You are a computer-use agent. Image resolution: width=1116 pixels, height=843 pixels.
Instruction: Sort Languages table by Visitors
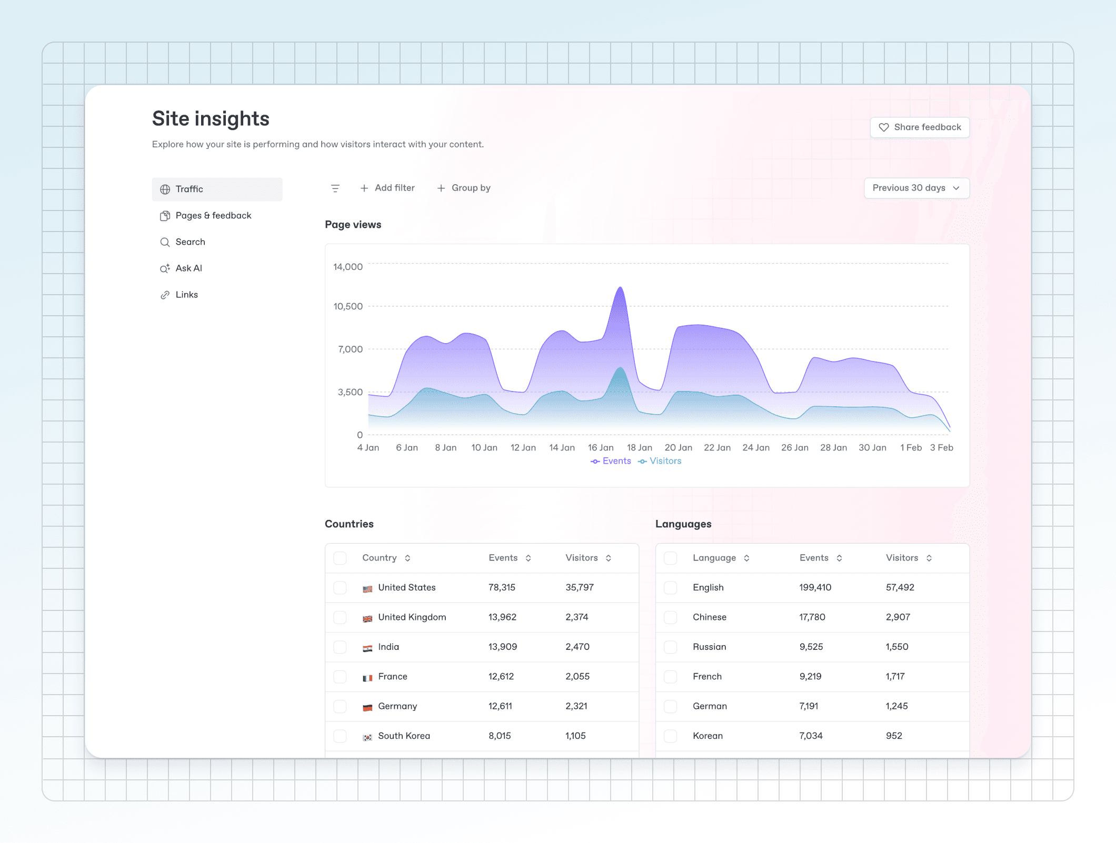[x=909, y=558]
